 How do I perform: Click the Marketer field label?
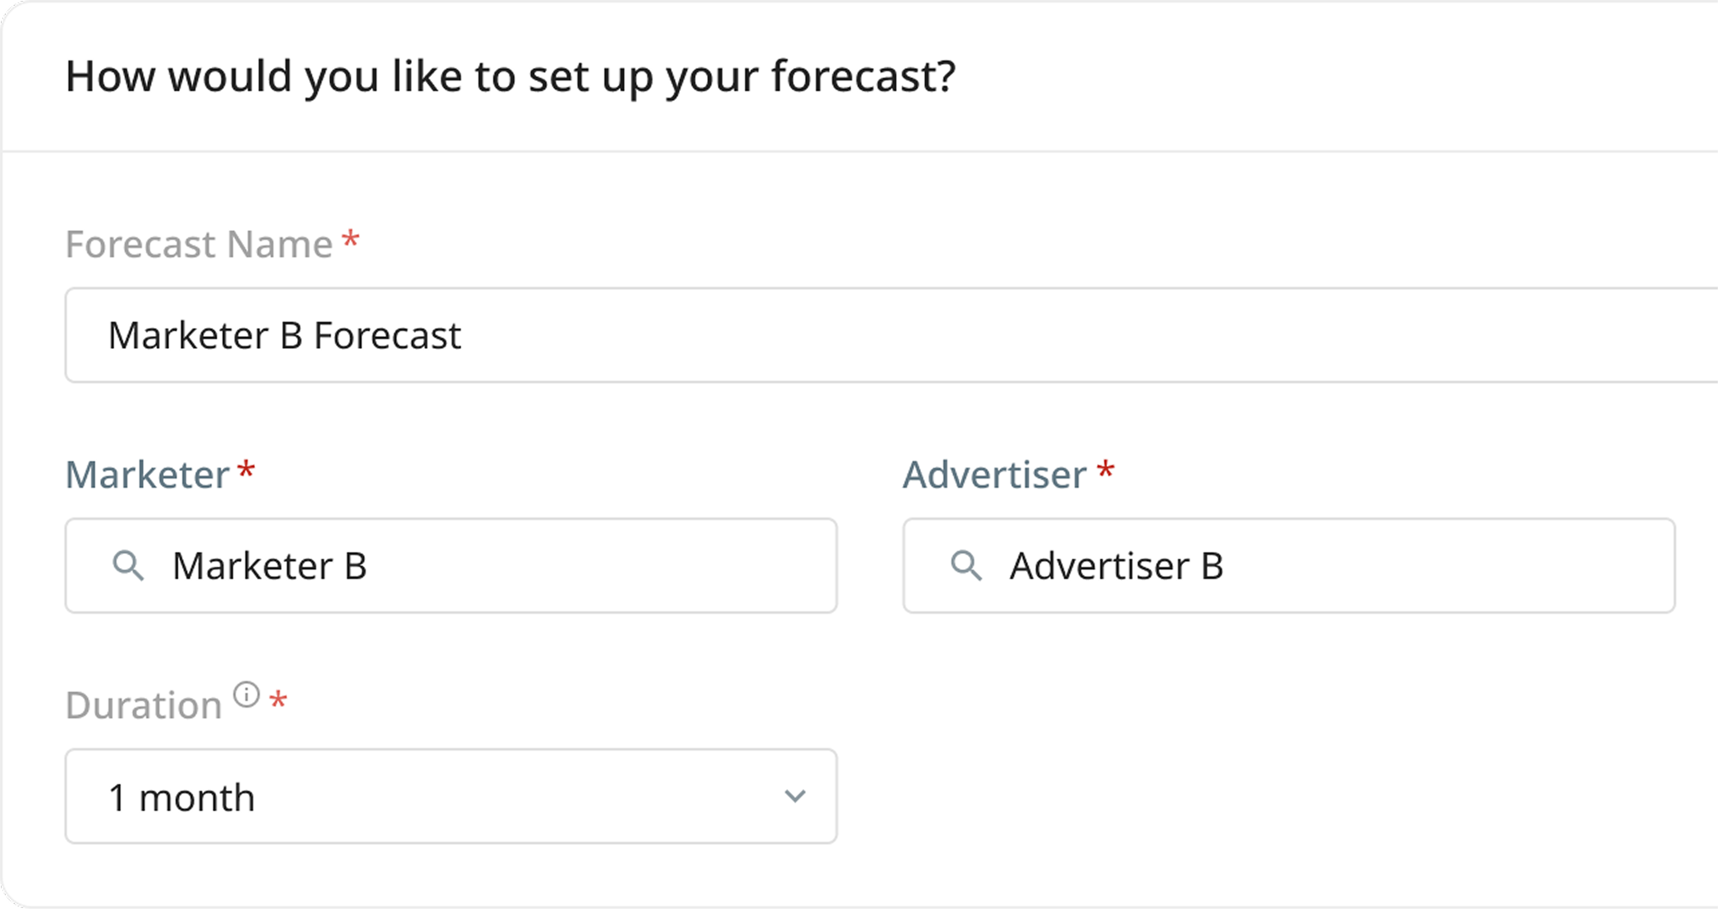tap(147, 475)
